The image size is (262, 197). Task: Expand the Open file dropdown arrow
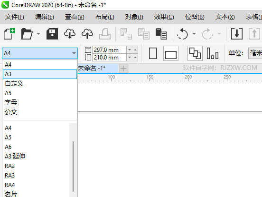(38, 34)
